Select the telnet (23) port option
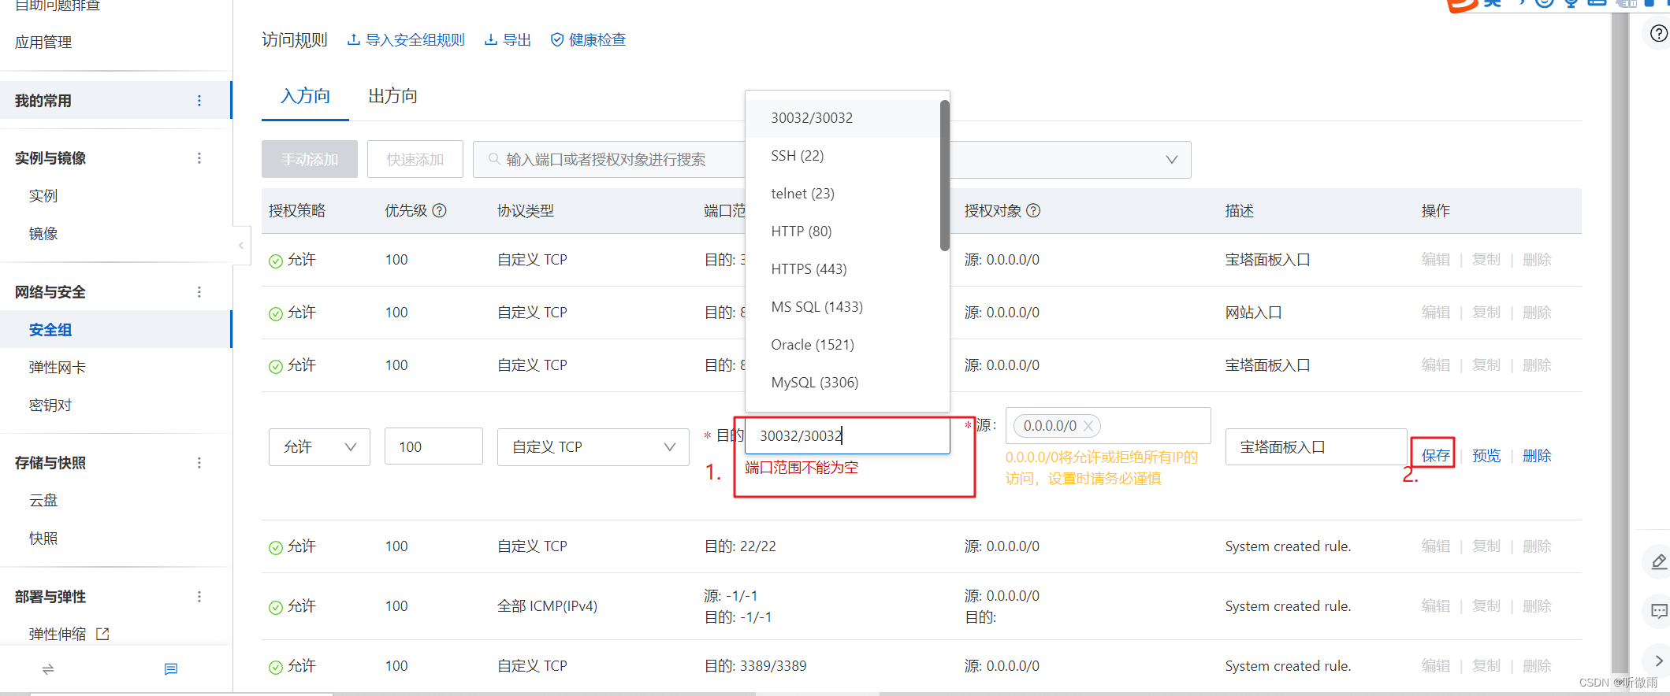1670x696 pixels. [843, 194]
